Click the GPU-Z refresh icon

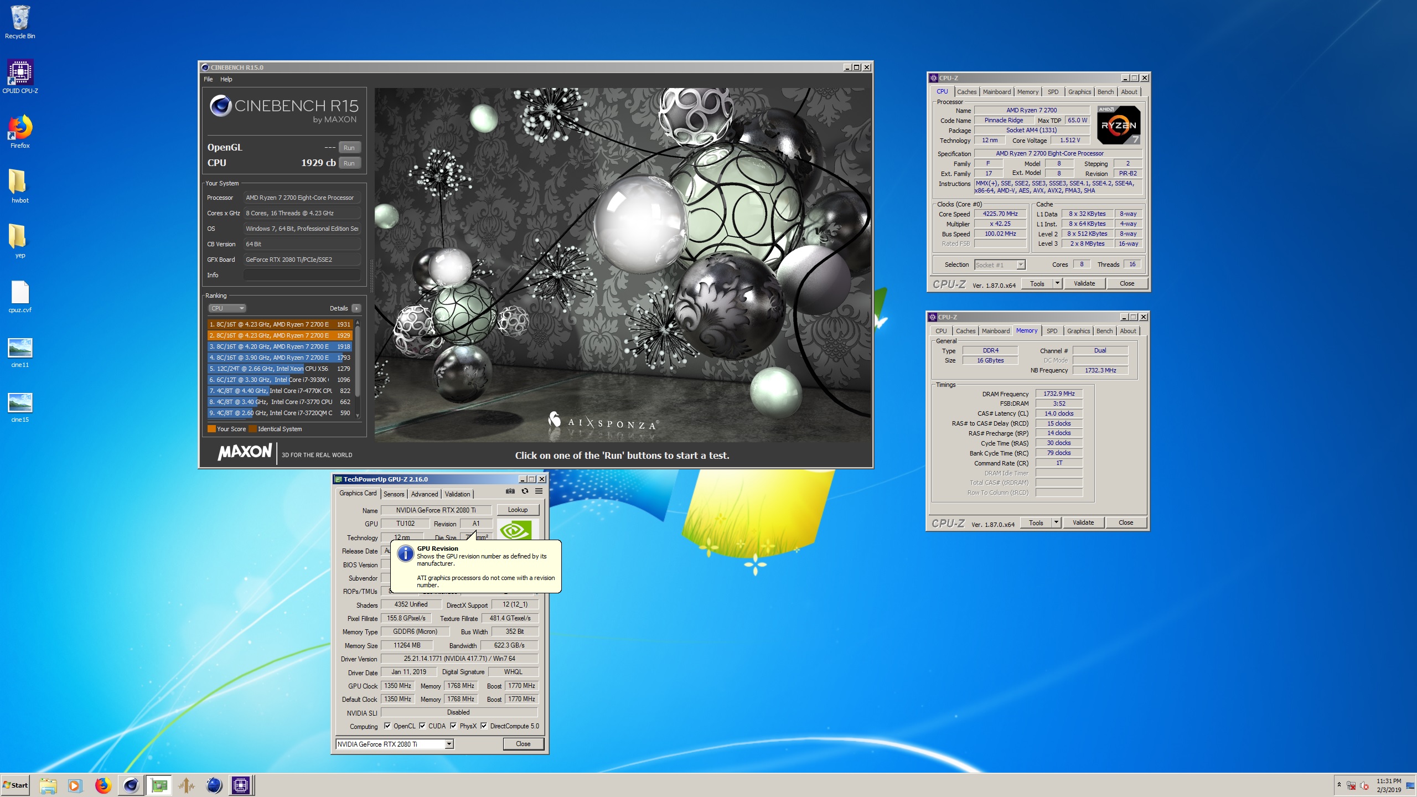coord(525,491)
